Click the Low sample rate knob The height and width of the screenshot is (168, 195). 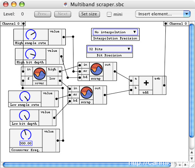click(25, 97)
